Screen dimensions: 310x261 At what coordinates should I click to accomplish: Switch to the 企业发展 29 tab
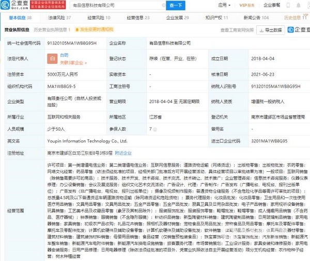178,18
